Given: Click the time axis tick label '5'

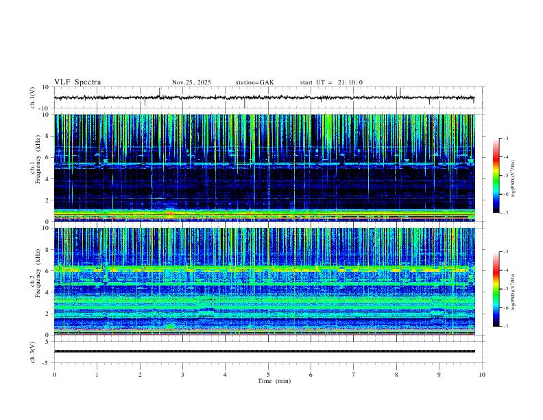Looking at the screenshot, I should 268,375.
